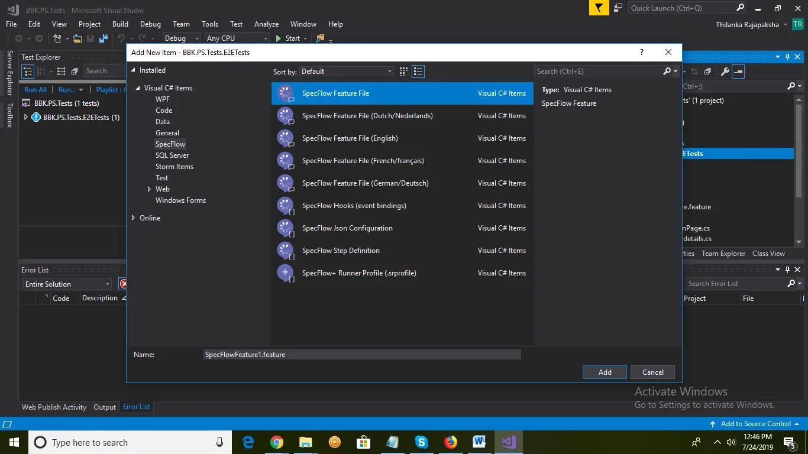Image resolution: width=808 pixels, height=454 pixels.
Task: Switch to the Output tab
Action: pos(105,407)
